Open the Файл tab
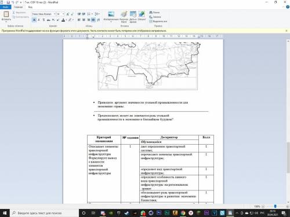 click(6, 7)
